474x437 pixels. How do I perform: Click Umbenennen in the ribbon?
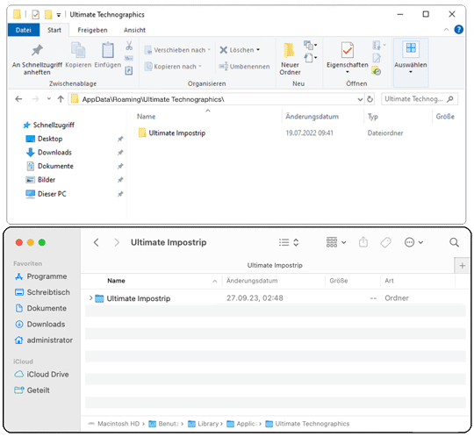[244, 67]
